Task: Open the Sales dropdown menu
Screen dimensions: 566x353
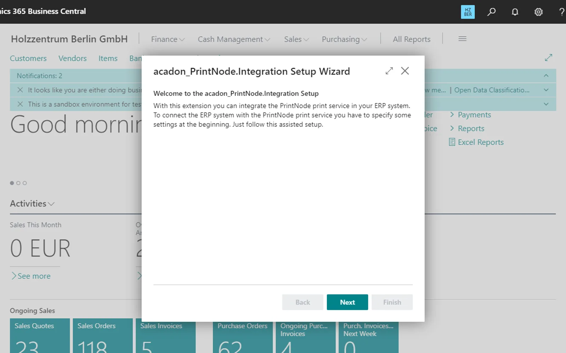Action: (x=296, y=39)
